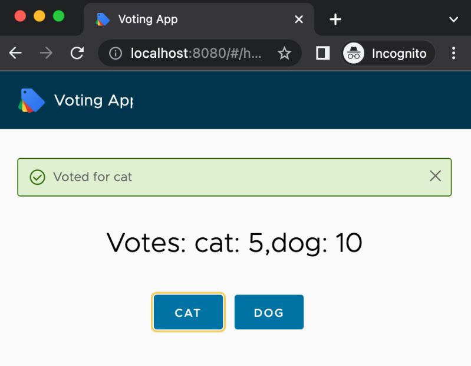Bookmark this page with star icon
Viewport: 471px width, 366px height.
tap(284, 54)
